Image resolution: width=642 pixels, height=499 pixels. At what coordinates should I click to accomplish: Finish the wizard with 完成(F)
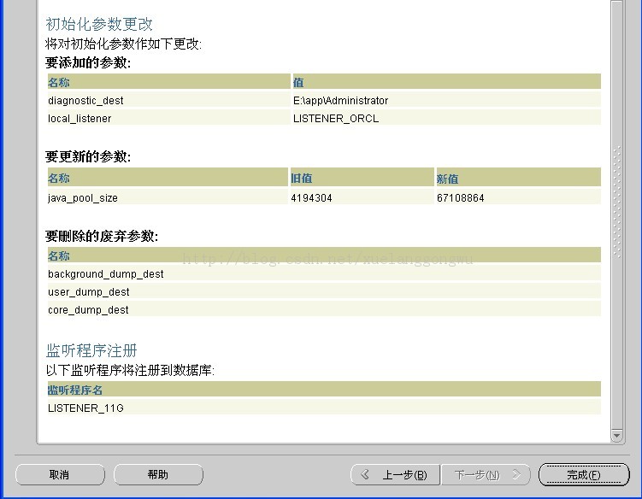click(584, 474)
